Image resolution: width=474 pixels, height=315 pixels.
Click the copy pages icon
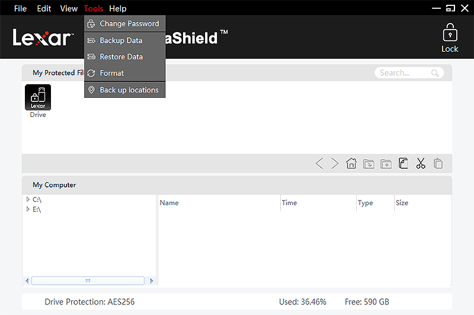(x=403, y=164)
